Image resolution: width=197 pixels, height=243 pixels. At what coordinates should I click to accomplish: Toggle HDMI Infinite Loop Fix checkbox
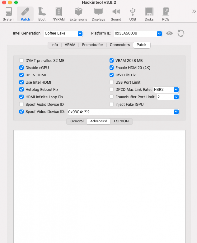click(21, 97)
